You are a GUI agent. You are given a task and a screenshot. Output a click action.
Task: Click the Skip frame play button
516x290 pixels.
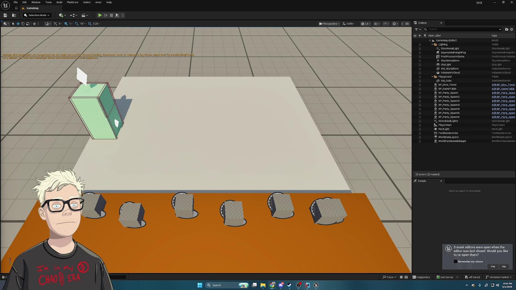106,15
